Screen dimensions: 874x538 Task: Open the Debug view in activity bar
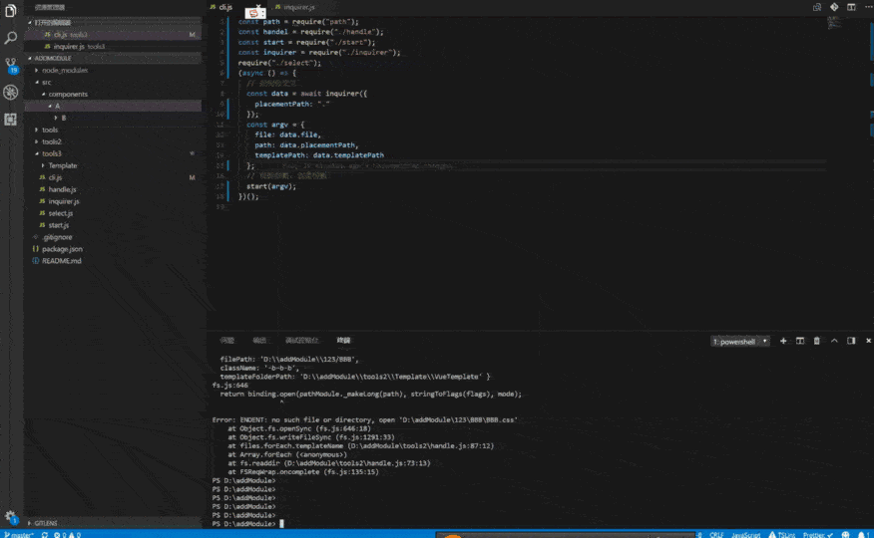click(x=11, y=93)
